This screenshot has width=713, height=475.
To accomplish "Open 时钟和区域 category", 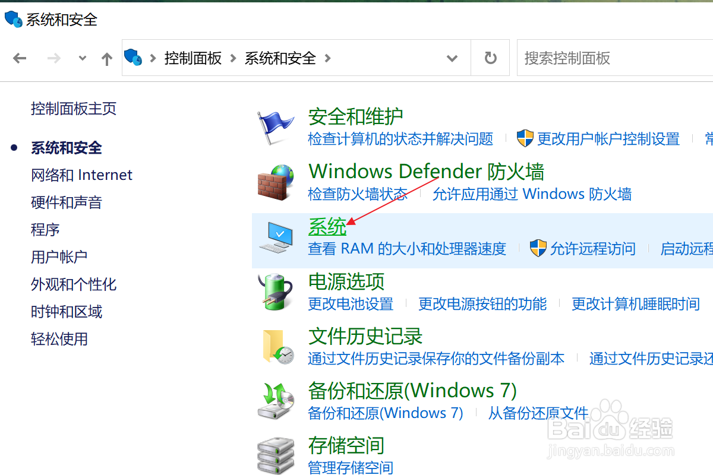I will coord(67,312).
